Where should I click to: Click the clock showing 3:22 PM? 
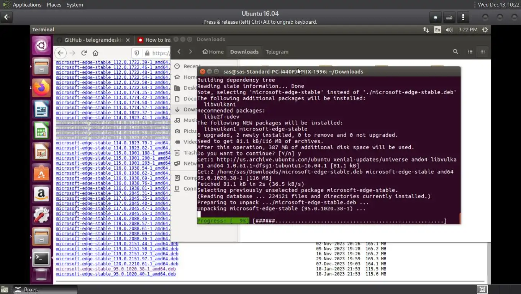(468, 29)
